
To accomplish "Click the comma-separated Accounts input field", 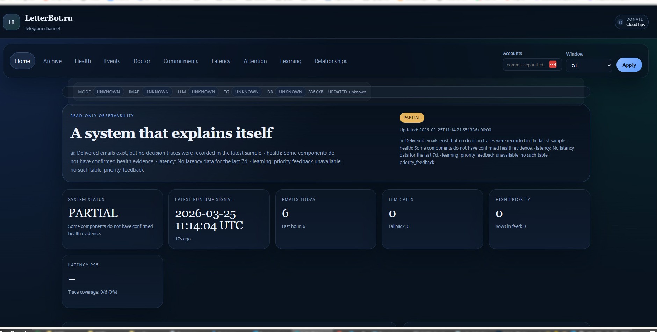I will pyautogui.click(x=524, y=64).
